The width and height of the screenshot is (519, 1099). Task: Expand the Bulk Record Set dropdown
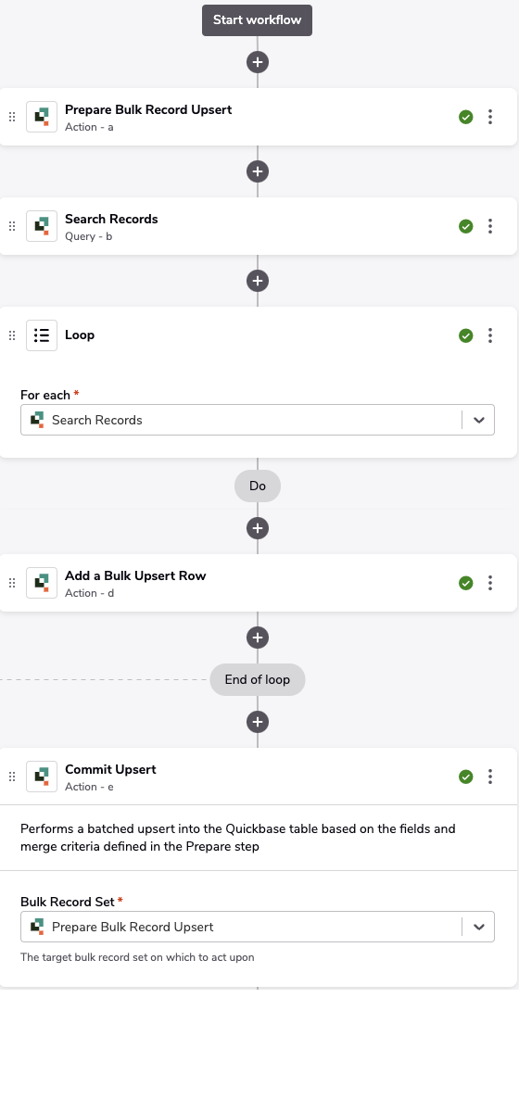pyautogui.click(x=479, y=927)
